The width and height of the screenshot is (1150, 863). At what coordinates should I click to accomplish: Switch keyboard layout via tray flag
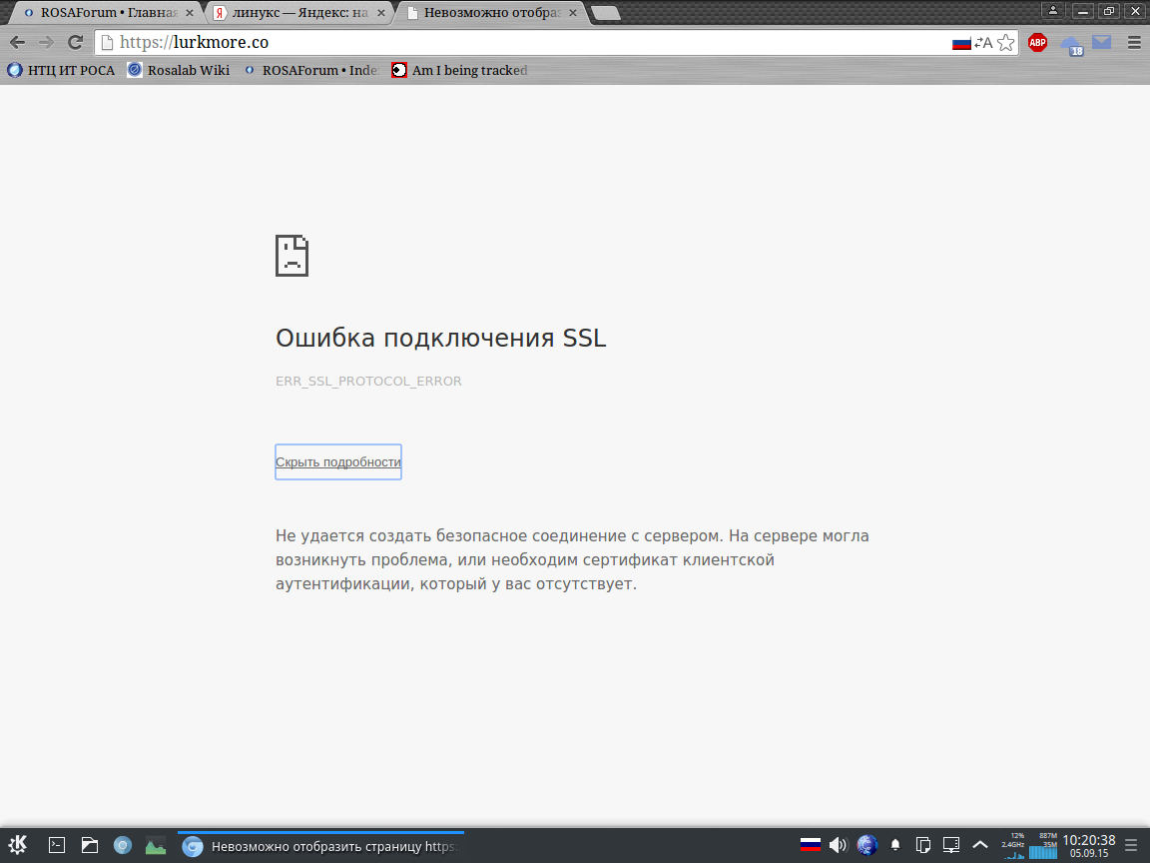pos(811,845)
